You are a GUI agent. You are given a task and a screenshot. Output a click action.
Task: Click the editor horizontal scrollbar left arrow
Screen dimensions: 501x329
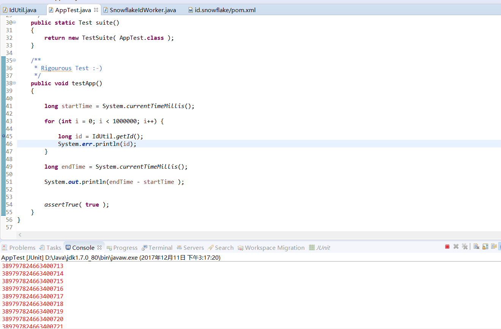[20, 235]
